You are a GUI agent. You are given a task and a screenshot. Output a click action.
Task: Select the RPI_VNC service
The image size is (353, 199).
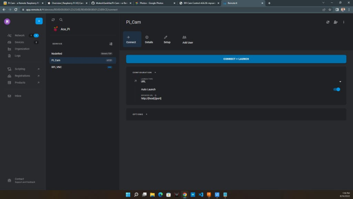[x=57, y=67]
